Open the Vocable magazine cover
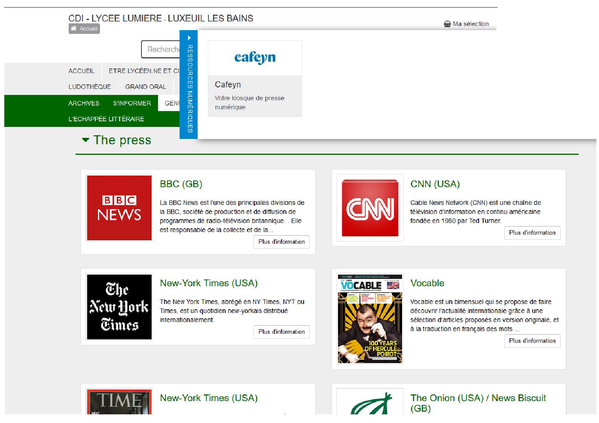599x423 pixels. [370, 319]
